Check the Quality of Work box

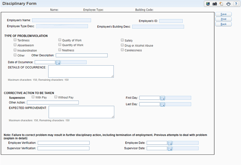coord(60,40)
